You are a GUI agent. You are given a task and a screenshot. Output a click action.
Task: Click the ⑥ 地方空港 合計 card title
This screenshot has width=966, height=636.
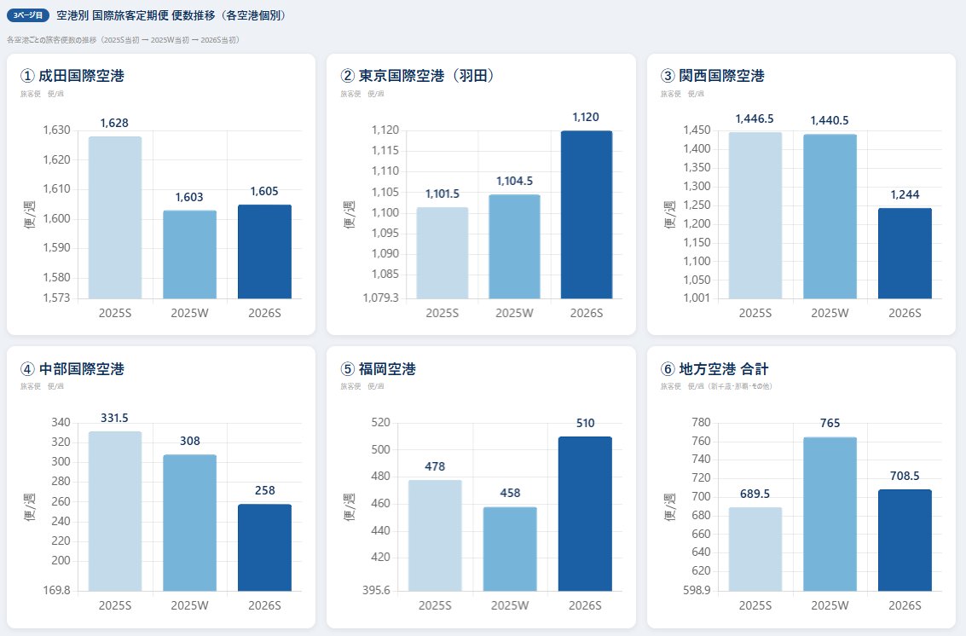click(x=714, y=369)
